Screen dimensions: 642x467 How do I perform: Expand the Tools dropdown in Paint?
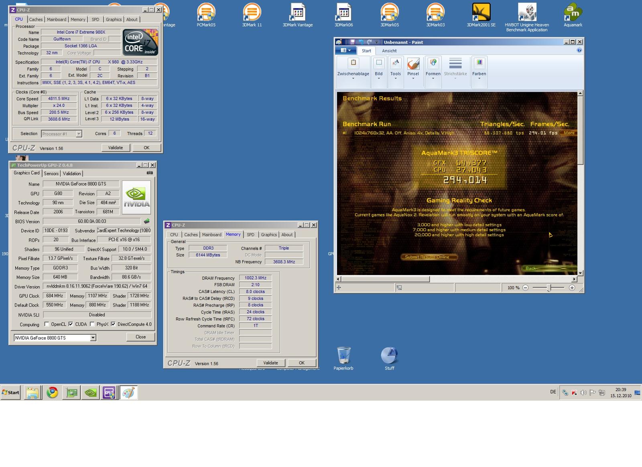[396, 79]
